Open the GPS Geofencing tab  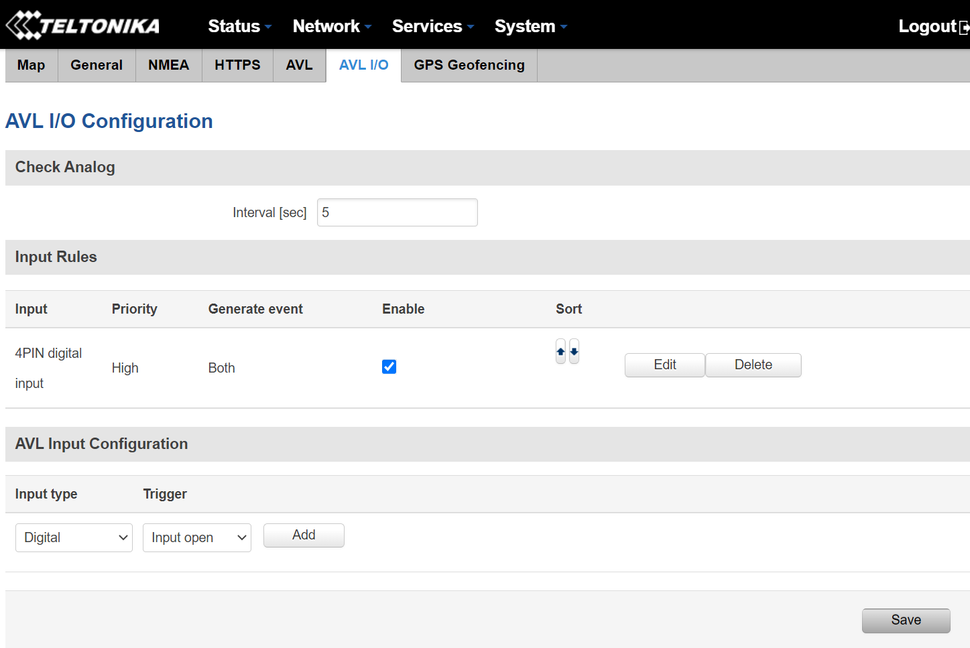(469, 65)
